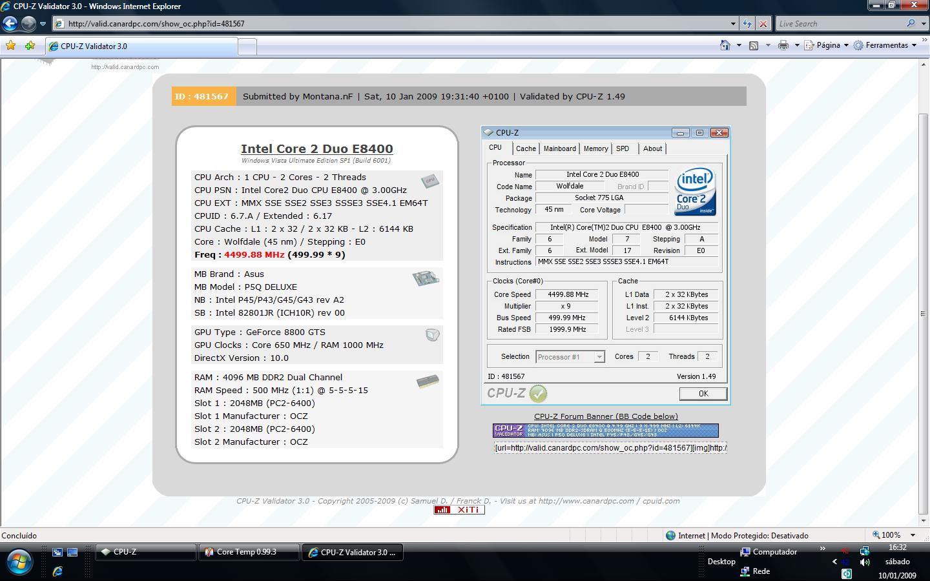Screen dimensions: 930x581
Task: Click the Intel Core 2 Duo logo
Action: 696,192
